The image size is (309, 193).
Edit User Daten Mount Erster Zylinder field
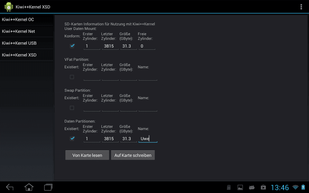(92, 46)
